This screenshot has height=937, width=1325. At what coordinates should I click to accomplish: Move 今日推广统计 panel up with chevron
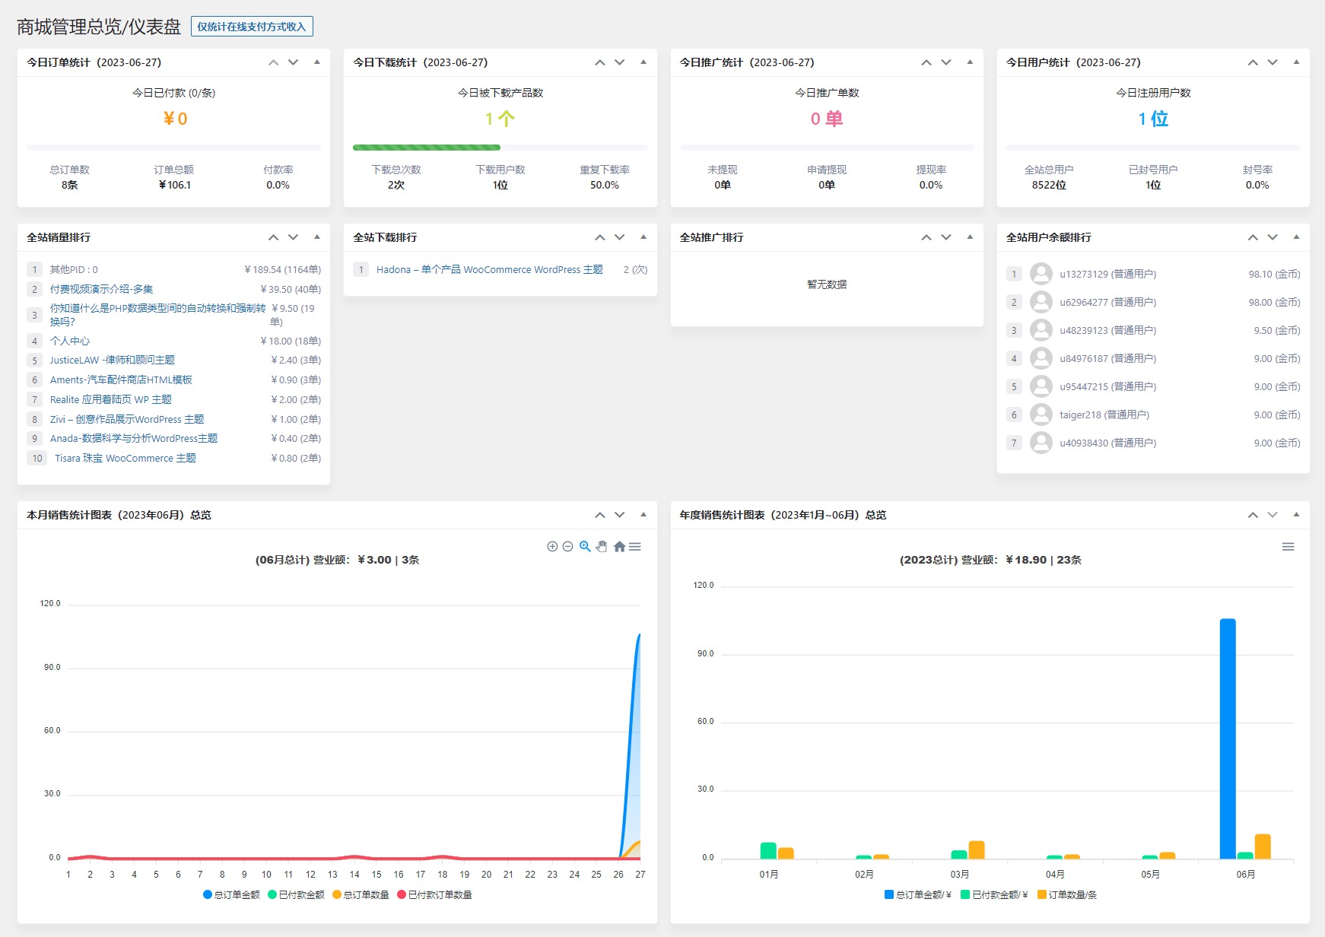point(926,62)
